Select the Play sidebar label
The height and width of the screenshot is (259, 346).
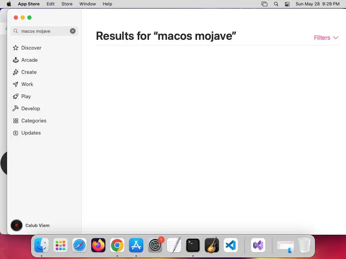click(x=26, y=96)
